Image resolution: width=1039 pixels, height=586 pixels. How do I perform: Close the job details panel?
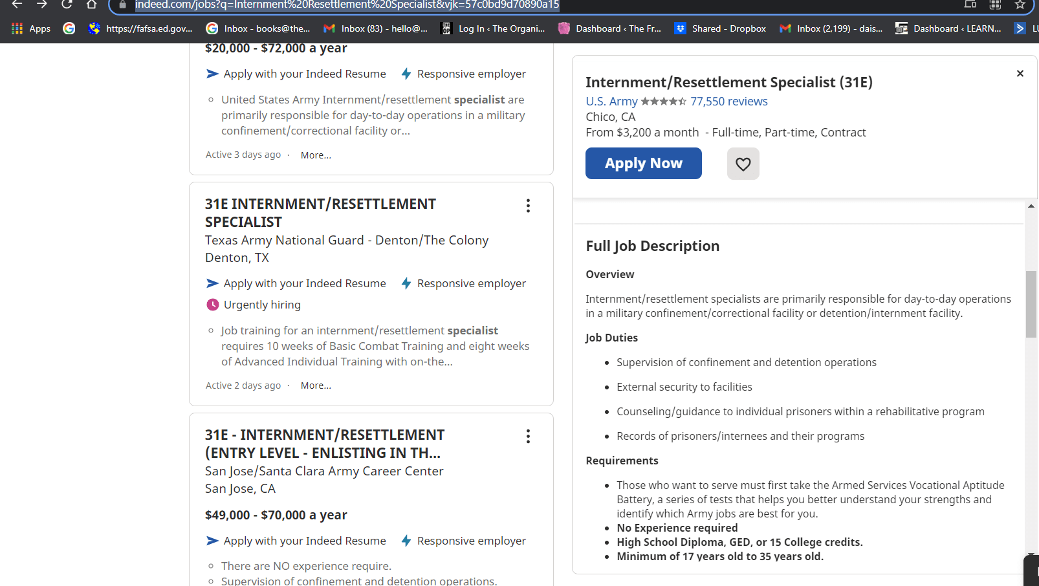(x=1020, y=74)
